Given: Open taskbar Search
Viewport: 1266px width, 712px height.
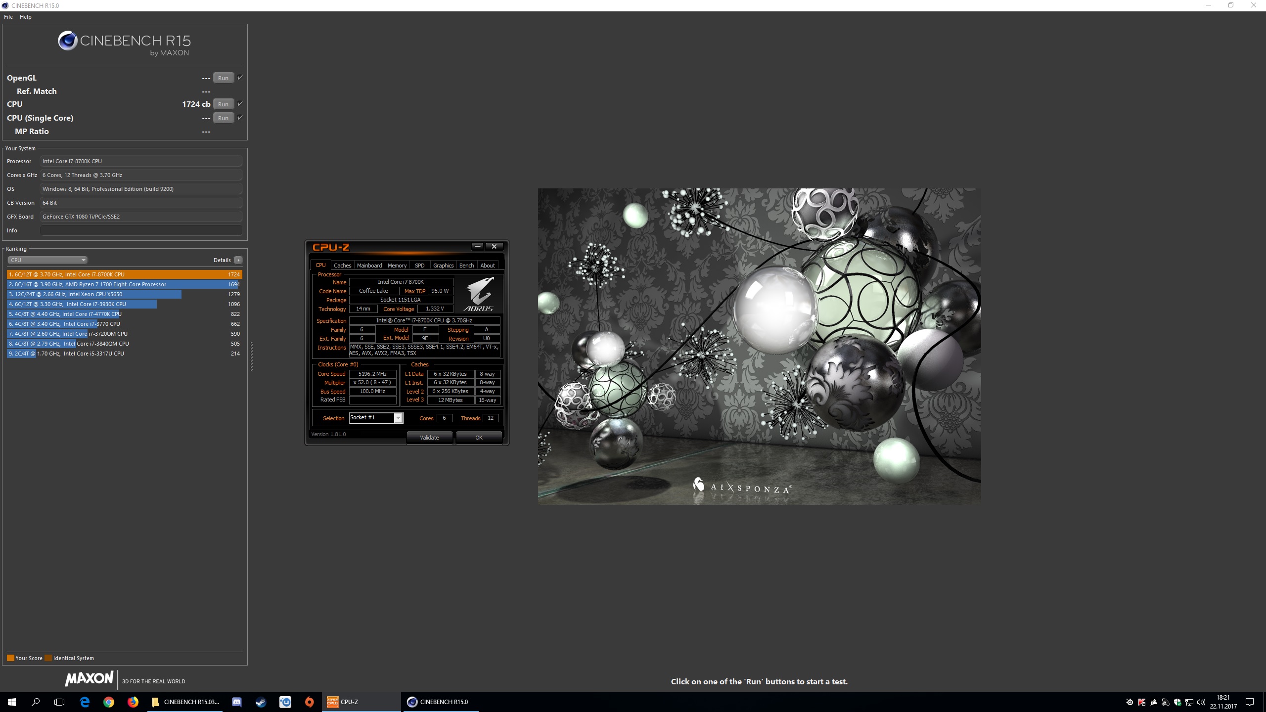Looking at the screenshot, I should point(36,702).
